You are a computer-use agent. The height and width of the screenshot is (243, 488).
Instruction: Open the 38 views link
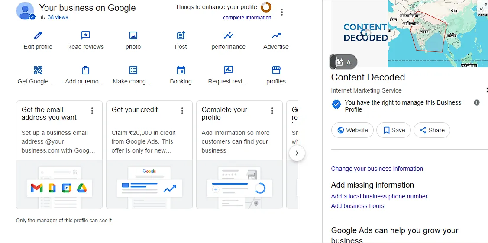click(x=58, y=17)
